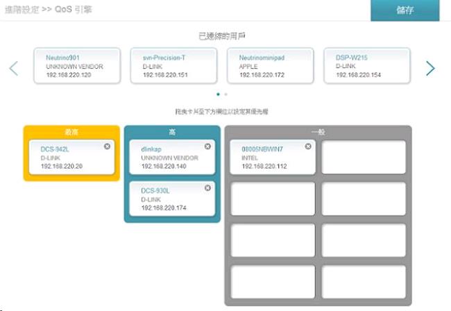Go to first client page dot
This screenshot has width=451, height=311.
[218, 94]
